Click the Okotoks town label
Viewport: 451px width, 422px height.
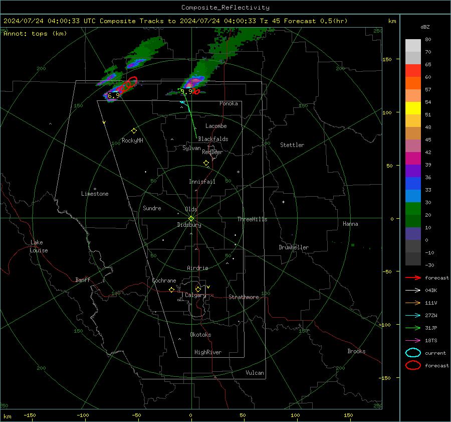[x=200, y=335]
